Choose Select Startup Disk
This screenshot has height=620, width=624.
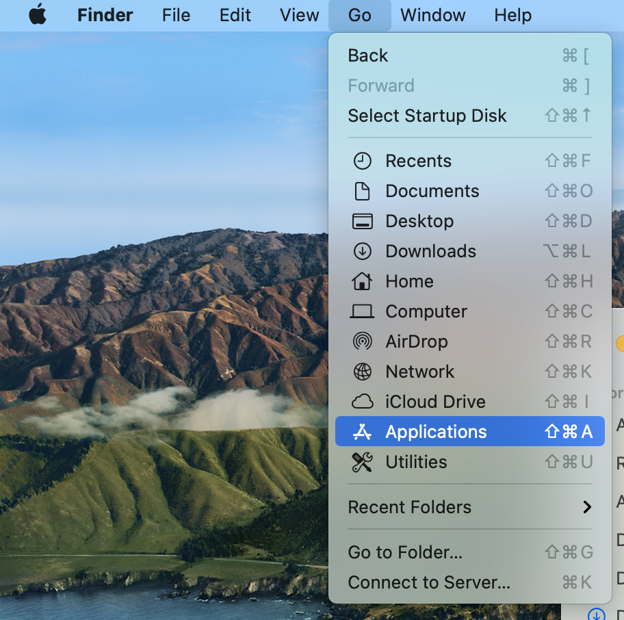click(x=470, y=116)
